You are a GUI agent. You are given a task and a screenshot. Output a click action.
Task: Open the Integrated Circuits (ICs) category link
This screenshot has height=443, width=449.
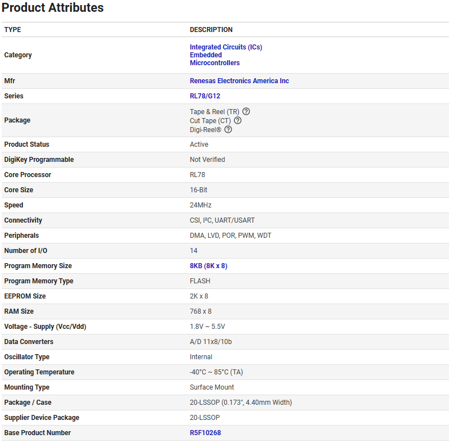click(x=226, y=47)
